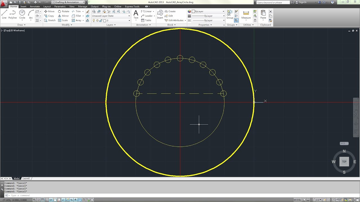Image resolution: width=360 pixels, height=202 pixels.
Task: Activate the Stretch command
Action: 50,20
